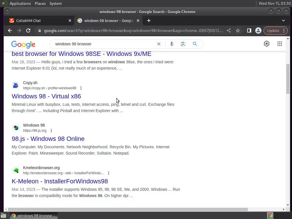Click the Kmeleonbrowser.org site name
The image size is (292, 219).
tap(41, 168)
